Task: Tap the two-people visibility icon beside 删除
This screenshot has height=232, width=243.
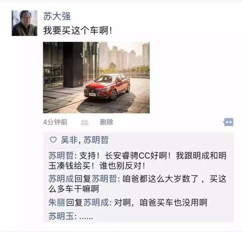Action: 85,122
